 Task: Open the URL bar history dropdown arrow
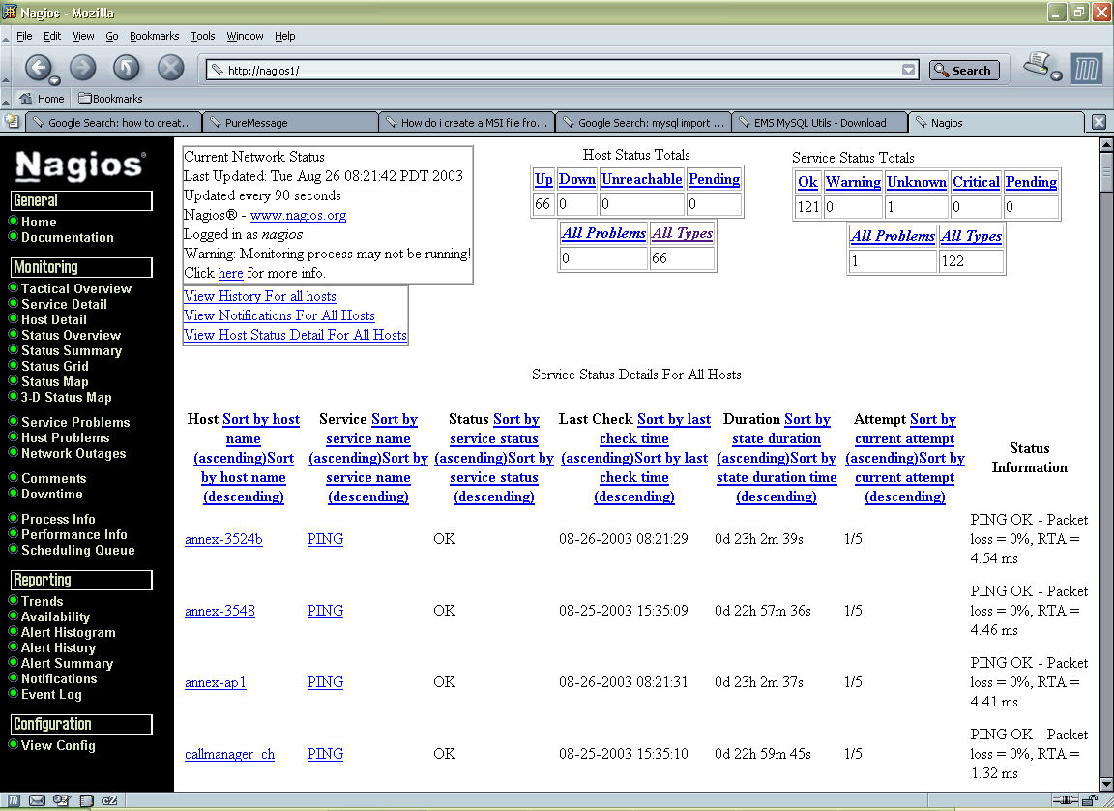click(908, 70)
